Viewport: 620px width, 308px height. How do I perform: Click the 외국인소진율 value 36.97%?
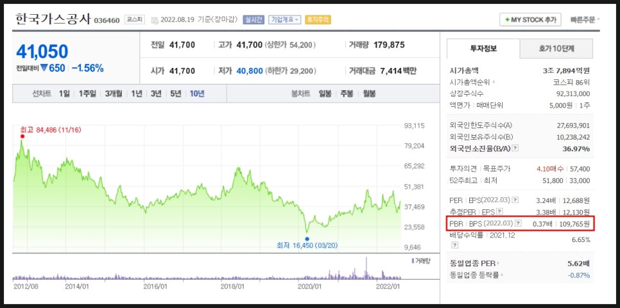click(x=576, y=149)
